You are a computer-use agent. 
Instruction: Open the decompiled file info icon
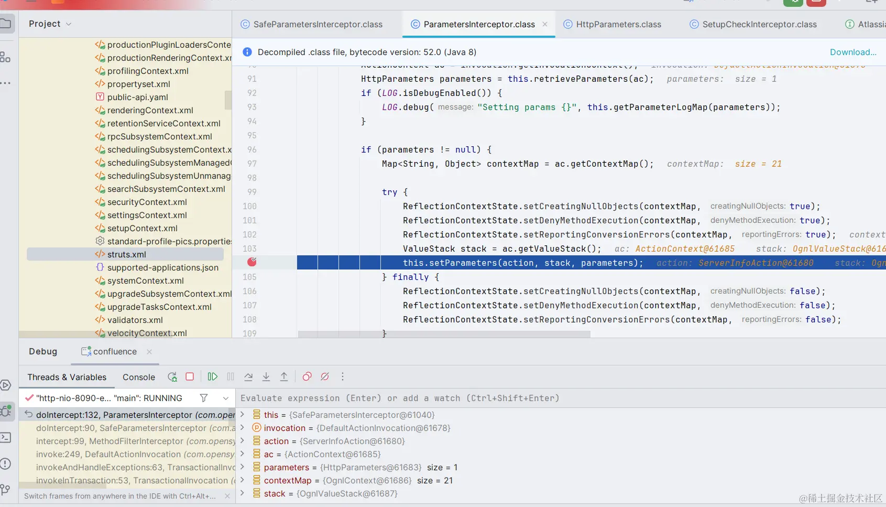(247, 52)
